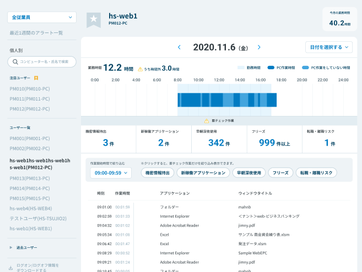Image resolution: width=362 pixels, height=272 pixels.
Task: Select user PM013(PM013-PC) in the list
Action: [x=30, y=179]
